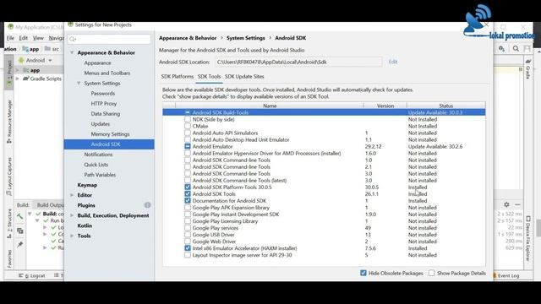Viewport: 541px width, 304px height.
Task: Open Device File Explorer side tab
Action: (x=527, y=238)
